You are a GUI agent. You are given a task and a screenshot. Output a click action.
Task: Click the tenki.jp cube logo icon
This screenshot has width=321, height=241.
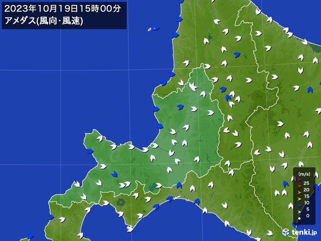pyautogui.click(x=286, y=232)
